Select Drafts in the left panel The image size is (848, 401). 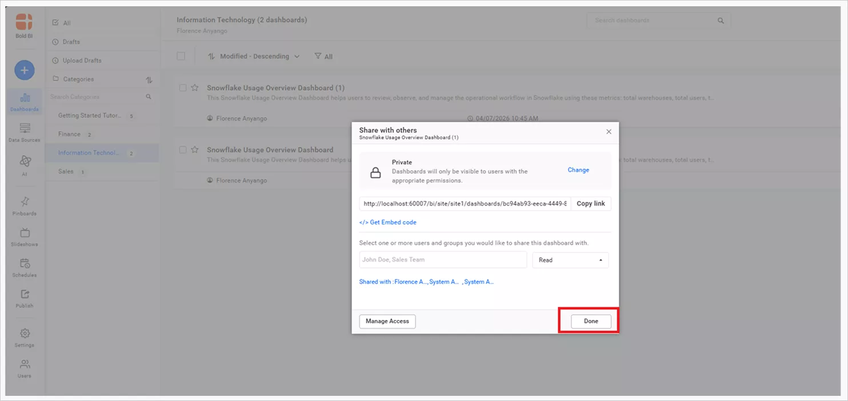pyautogui.click(x=66, y=42)
